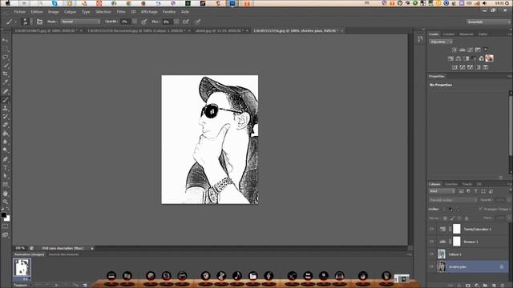The height and width of the screenshot is (288, 513).
Task: Open the brush panel toggle icon
Action: [39, 22]
